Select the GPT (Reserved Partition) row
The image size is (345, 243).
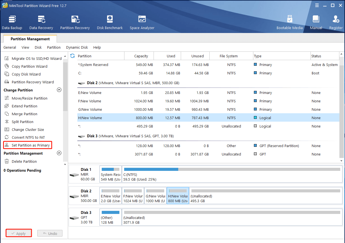coord(208,146)
